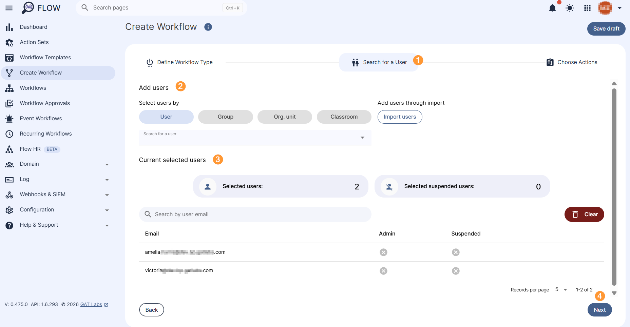Image resolution: width=630 pixels, height=327 pixels.
Task: Click the info icon next to Create Workflow
Action: click(208, 27)
